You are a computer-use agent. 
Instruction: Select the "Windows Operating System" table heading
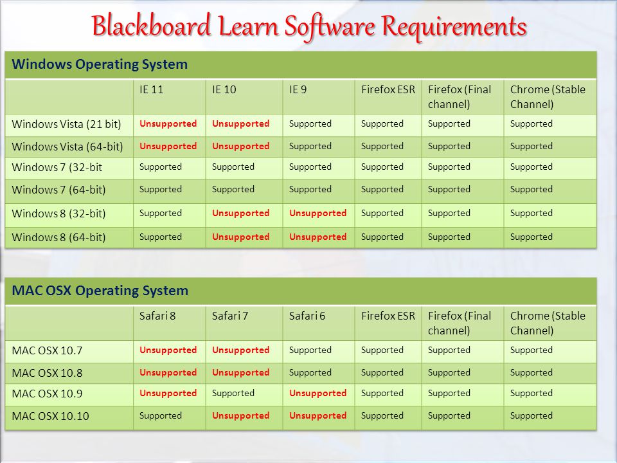100,64
